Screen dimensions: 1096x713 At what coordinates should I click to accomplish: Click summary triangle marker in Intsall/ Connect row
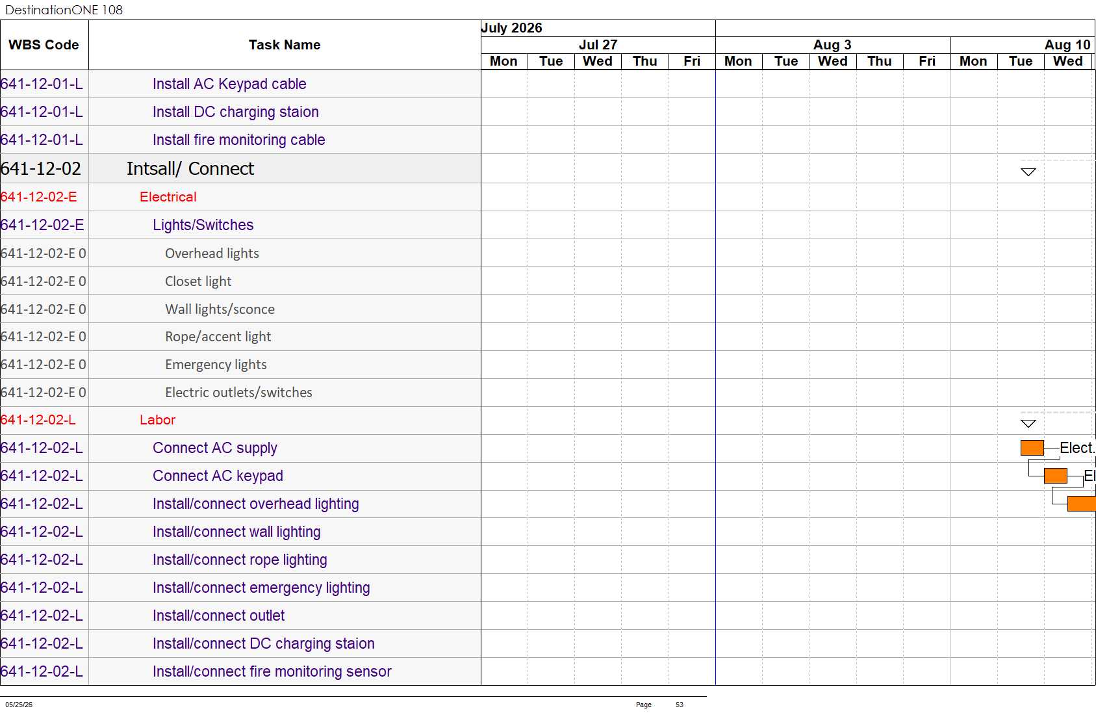(x=1028, y=172)
